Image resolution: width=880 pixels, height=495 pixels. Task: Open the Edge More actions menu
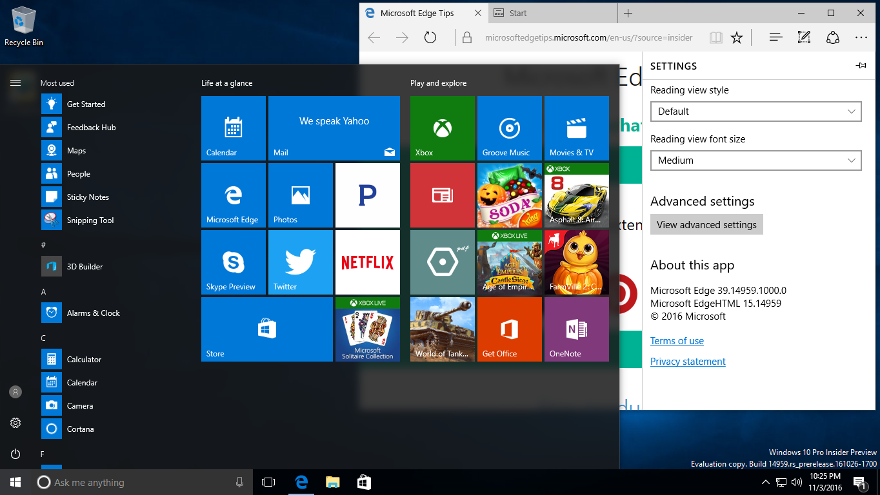pos(861,38)
